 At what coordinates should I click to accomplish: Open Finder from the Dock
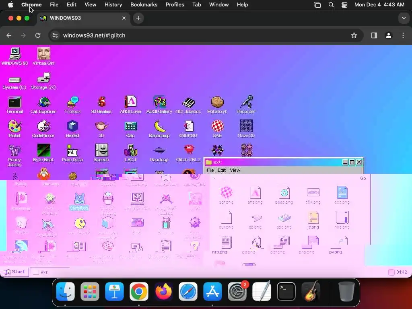point(66,291)
